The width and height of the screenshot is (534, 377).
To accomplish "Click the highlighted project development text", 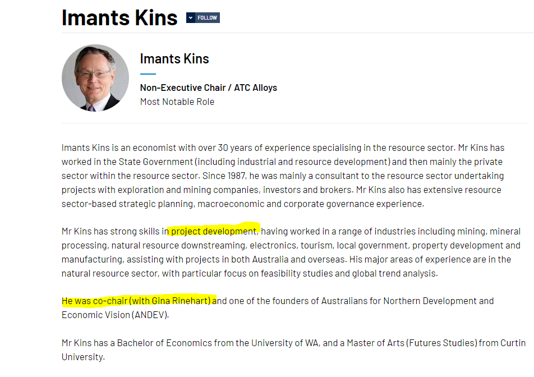I will [214, 231].
